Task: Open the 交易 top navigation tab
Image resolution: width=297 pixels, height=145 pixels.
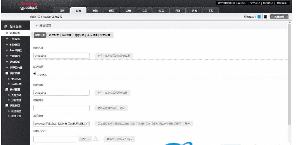Action: [x=161, y=10]
